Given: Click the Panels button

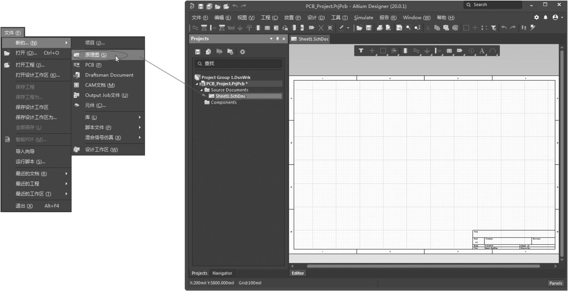Looking at the screenshot, I should click(x=555, y=283).
